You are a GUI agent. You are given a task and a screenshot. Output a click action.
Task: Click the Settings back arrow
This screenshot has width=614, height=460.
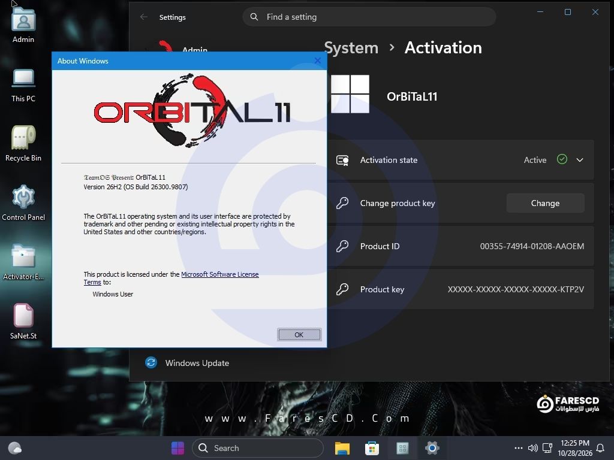144,17
